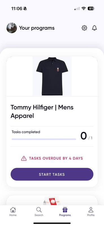The width and height of the screenshot is (104, 226).
Task: Tap the Wi-Fi icon in status bar
Action: point(84,9)
